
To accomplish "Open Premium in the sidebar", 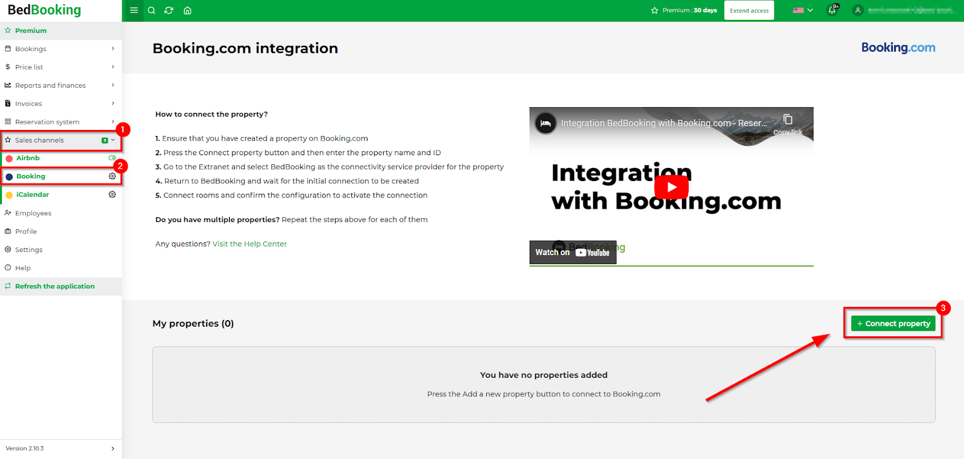I will click(61, 31).
